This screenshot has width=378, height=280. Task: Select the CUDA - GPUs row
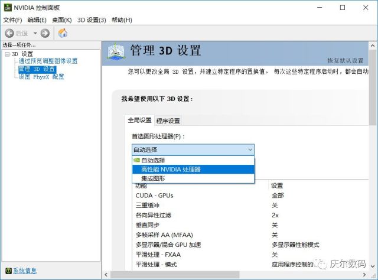pos(250,196)
